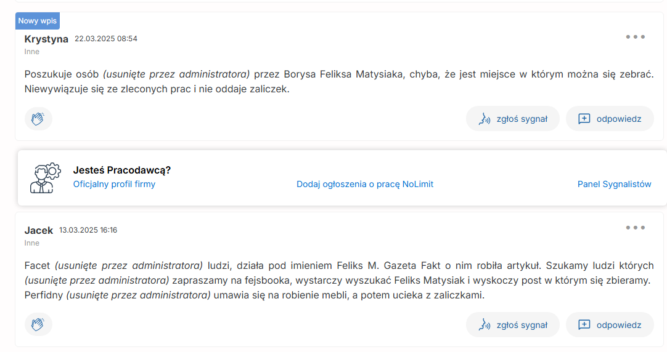Screen dimensions: 667x352
Task: Click the reply plus icon in Jacek's 'odpowiedz' button
Action: coord(584,325)
